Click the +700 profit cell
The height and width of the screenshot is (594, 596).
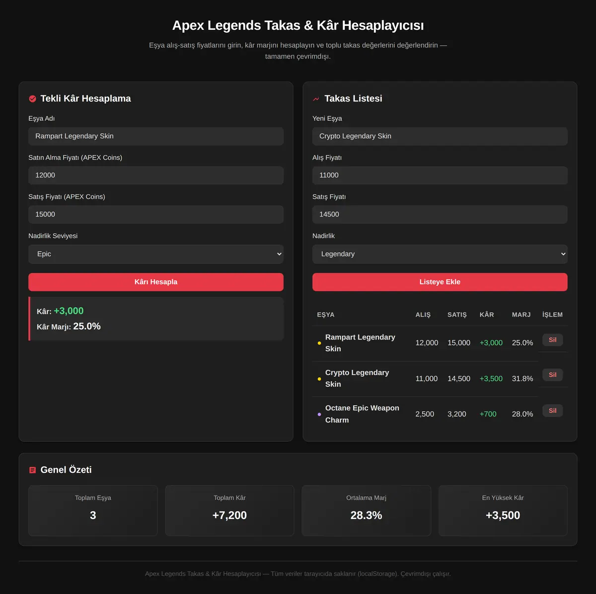(488, 414)
